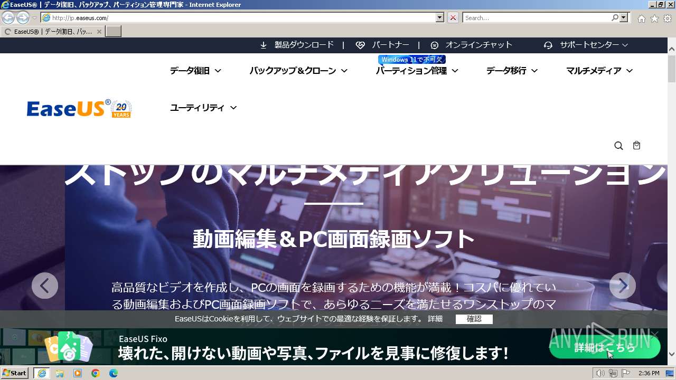Open the search provider dropdown arrow
This screenshot has width=676, height=380.
(625, 18)
